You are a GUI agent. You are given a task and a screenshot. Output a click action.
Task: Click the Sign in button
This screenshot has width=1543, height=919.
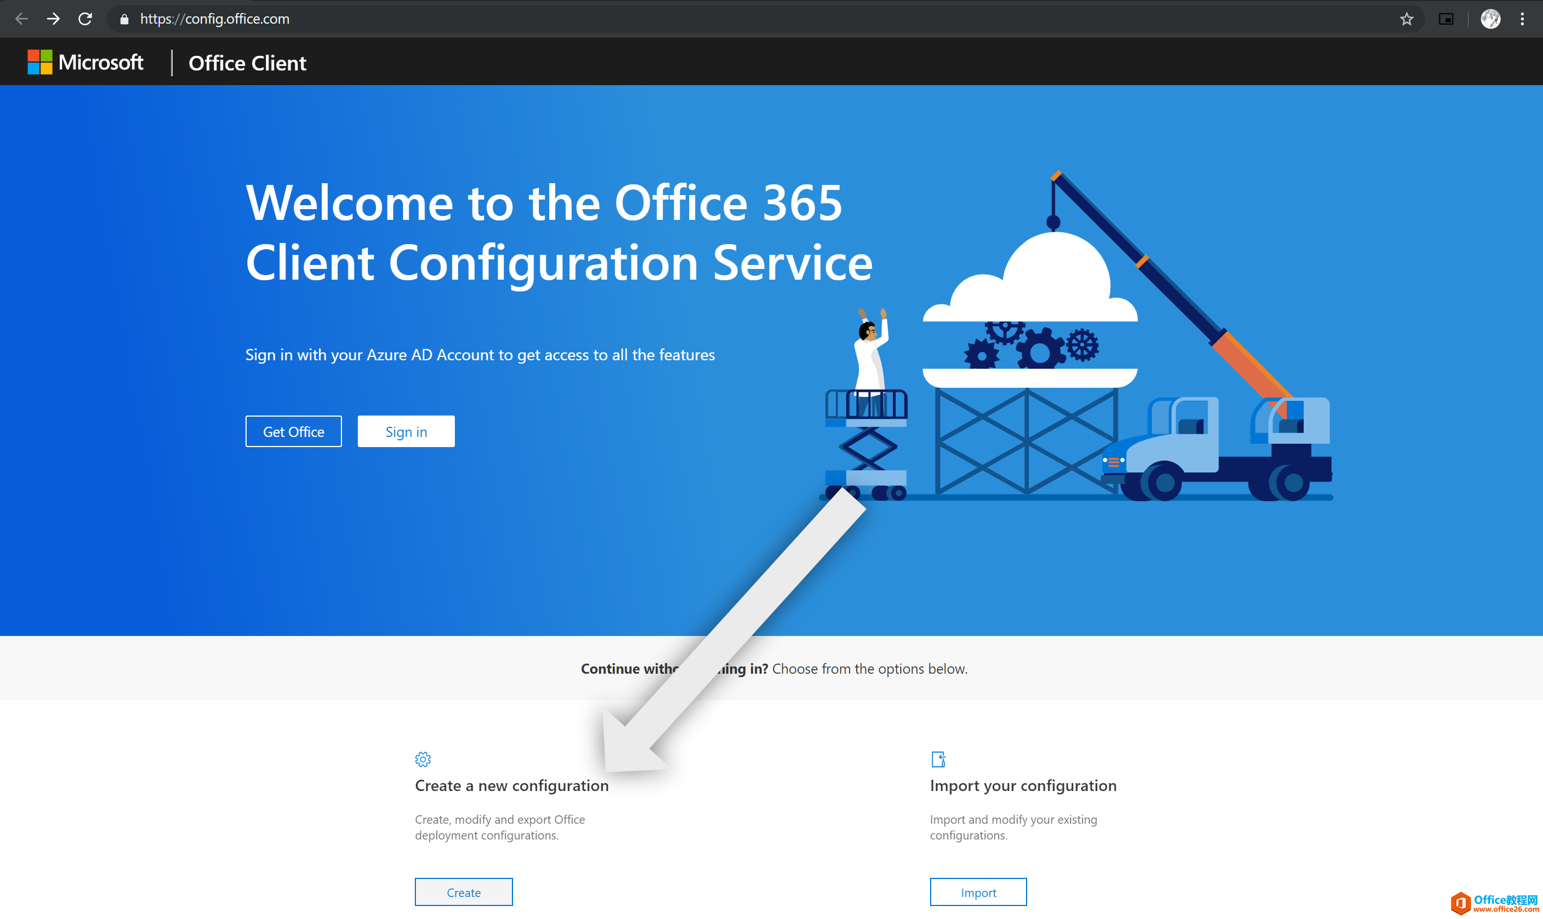405,431
